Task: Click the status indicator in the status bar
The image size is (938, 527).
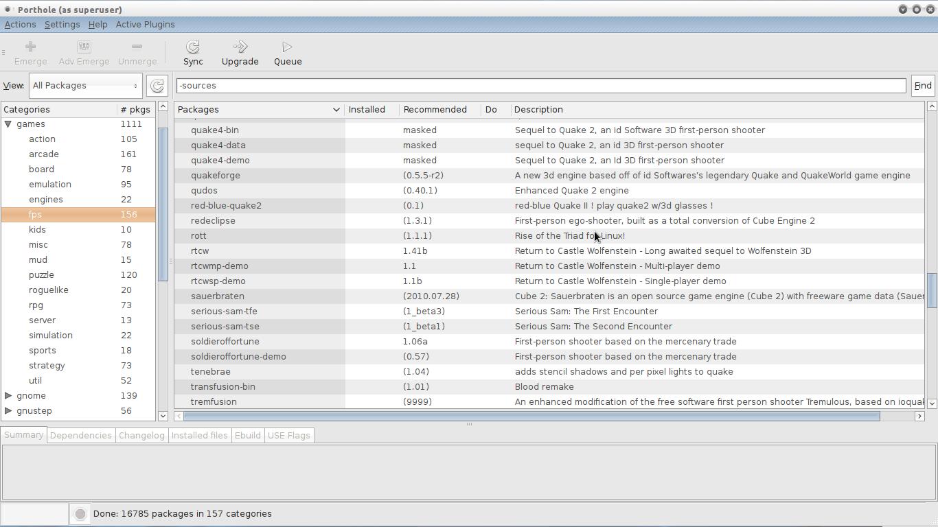Action: pyautogui.click(x=80, y=514)
